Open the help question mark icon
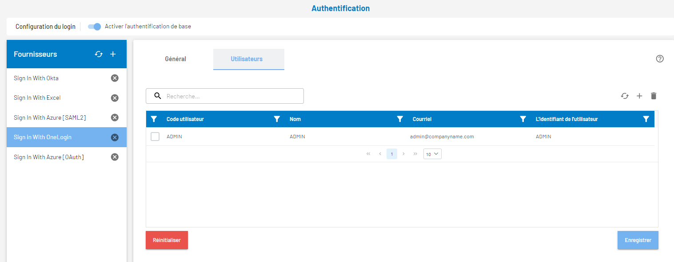The width and height of the screenshot is (674, 262). pyautogui.click(x=660, y=59)
